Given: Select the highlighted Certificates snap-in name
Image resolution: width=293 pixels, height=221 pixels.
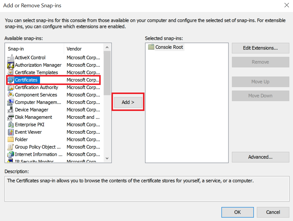Looking at the screenshot, I should 26,80.
